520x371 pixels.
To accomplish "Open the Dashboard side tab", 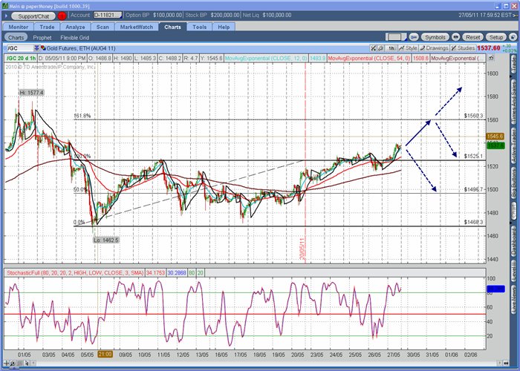I will coord(513,240).
